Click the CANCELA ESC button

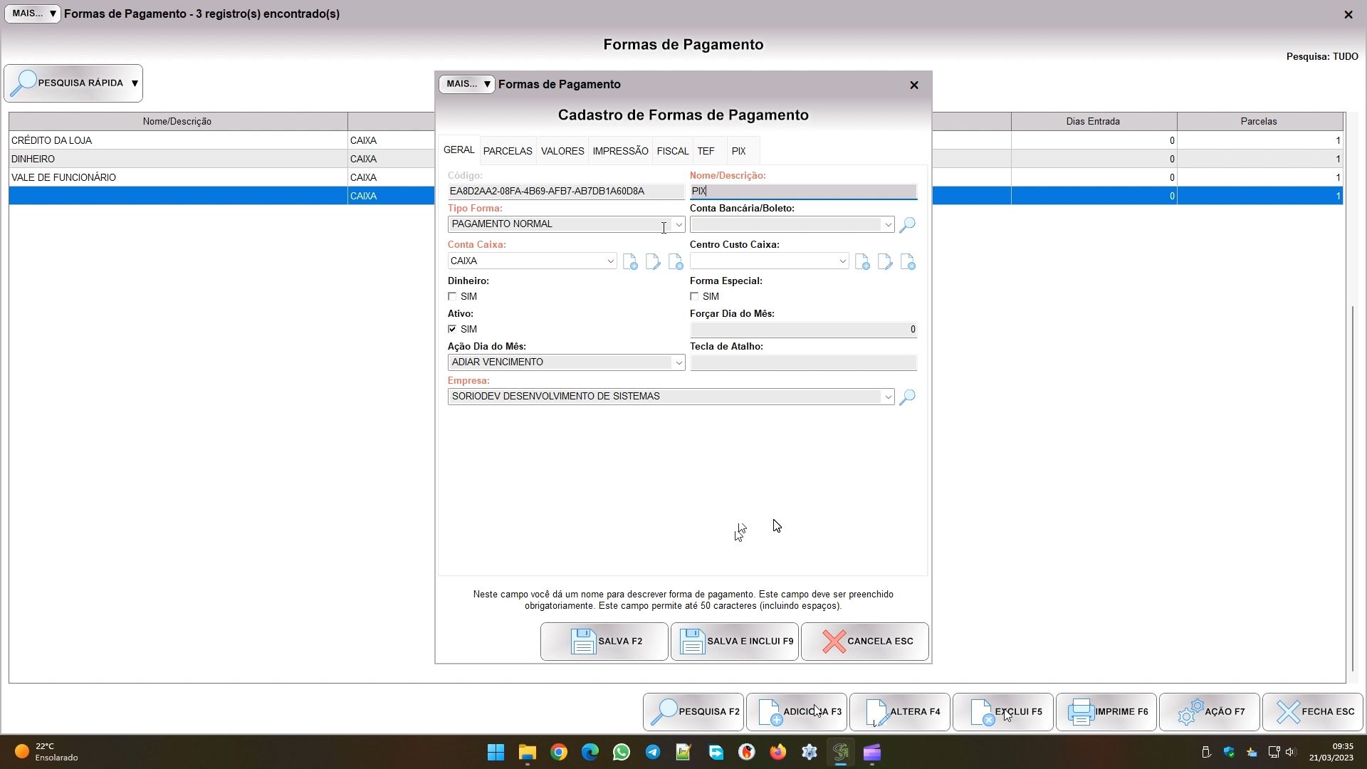865,642
